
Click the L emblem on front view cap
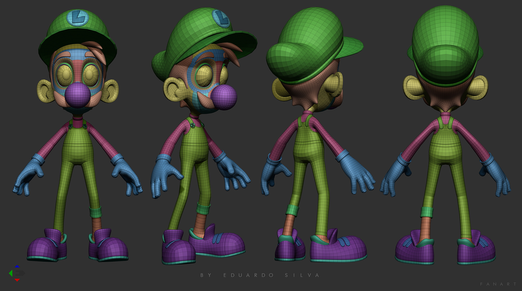pos(77,18)
